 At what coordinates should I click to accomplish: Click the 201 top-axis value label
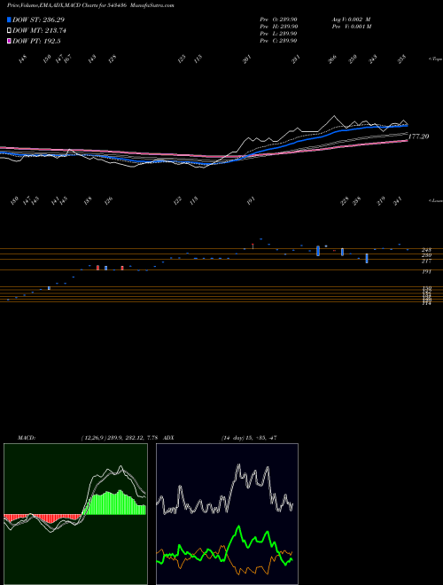[247, 59]
